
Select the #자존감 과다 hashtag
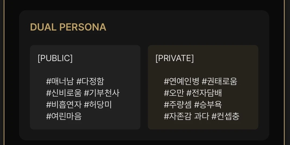(x=186, y=116)
